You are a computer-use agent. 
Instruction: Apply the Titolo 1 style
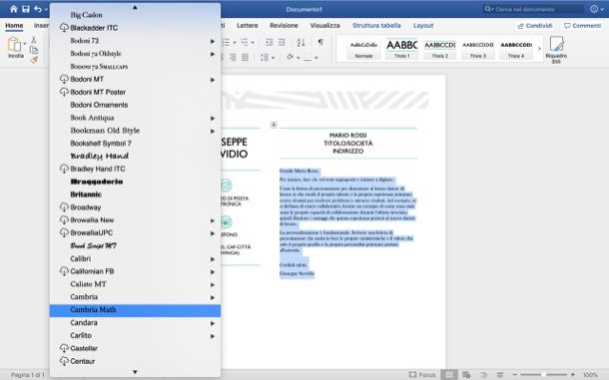401,49
